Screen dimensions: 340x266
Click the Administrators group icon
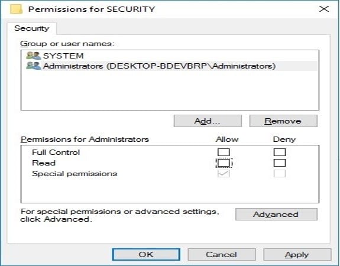click(33, 66)
